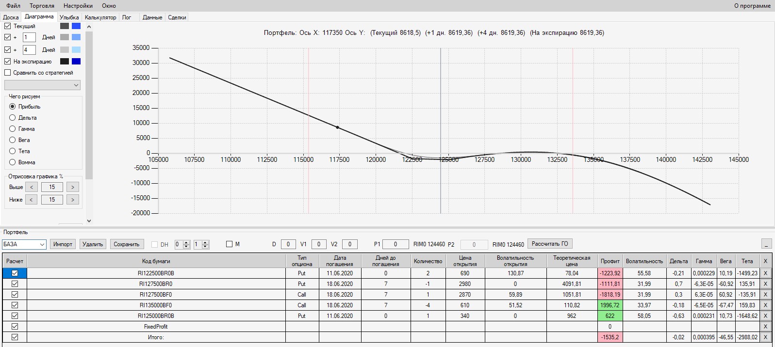The image size is (775, 347).
Task: Remove row RI135000BF0 with X button
Action: point(766,305)
